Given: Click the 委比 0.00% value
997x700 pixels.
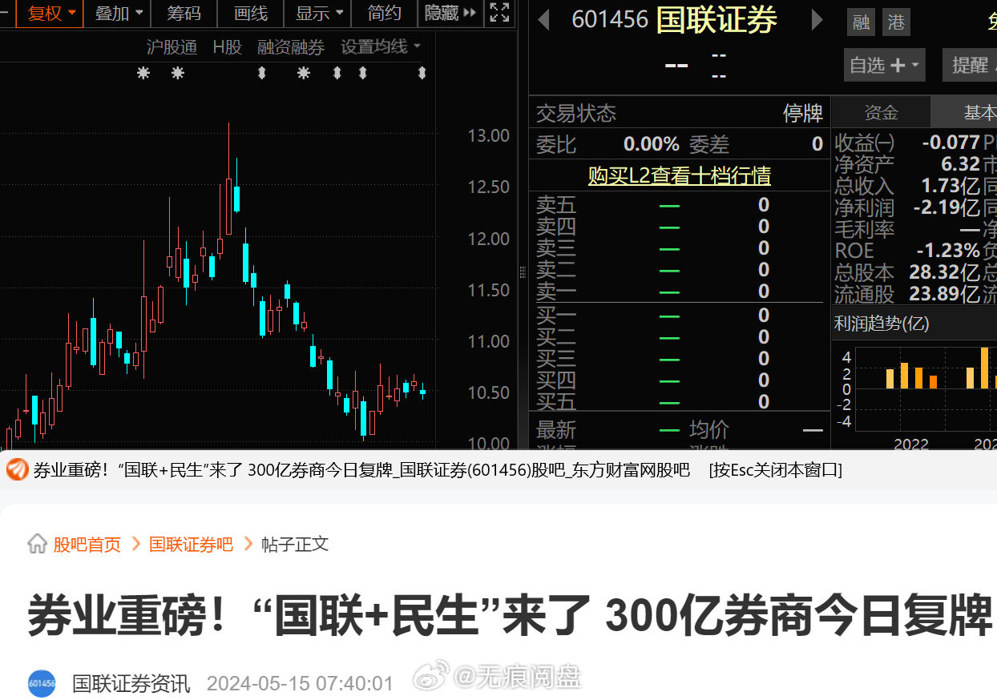Looking at the screenshot, I should pyautogui.click(x=652, y=144).
